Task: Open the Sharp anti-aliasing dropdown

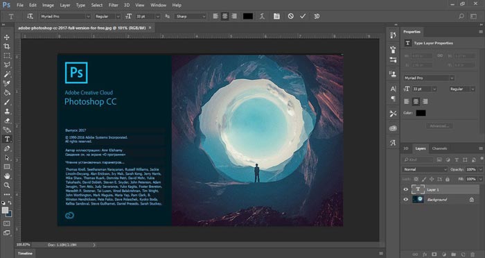Action: pyautogui.click(x=191, y=17)
